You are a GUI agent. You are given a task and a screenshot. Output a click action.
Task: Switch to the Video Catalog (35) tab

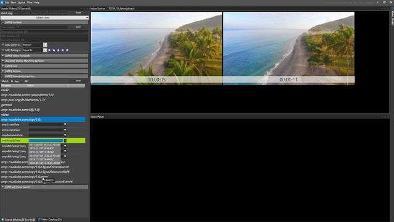coord(50,220)
